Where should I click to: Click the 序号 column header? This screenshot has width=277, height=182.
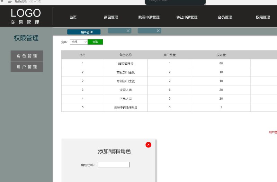pyautogui.click(x=82, y=55)
